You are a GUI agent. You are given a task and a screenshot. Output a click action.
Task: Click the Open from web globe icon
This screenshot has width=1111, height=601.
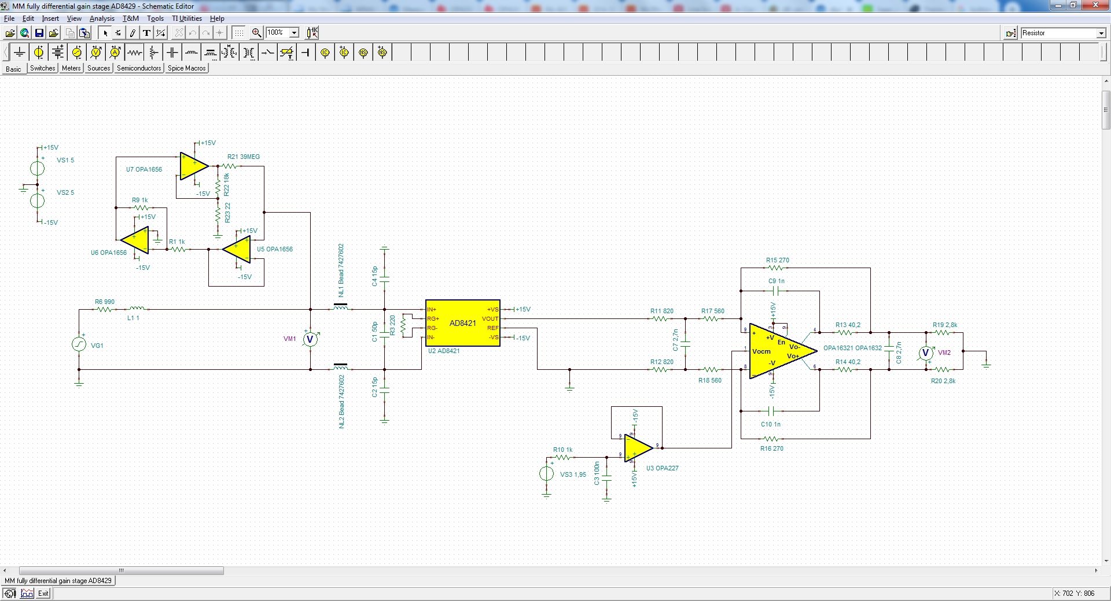click(x=25, y=33)
